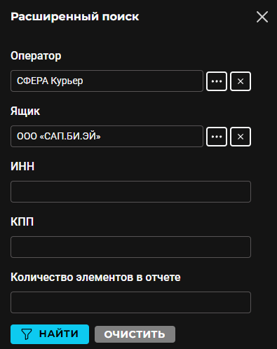Click the КПП field label
Screen dimensions: 277x349
22,221
